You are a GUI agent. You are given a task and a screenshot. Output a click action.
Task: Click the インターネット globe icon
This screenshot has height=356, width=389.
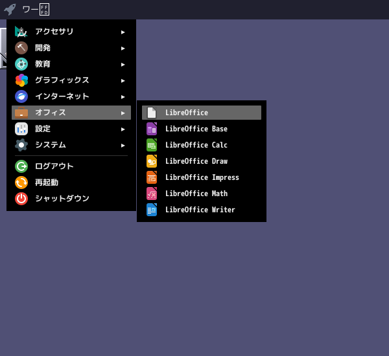pos(21,96)
